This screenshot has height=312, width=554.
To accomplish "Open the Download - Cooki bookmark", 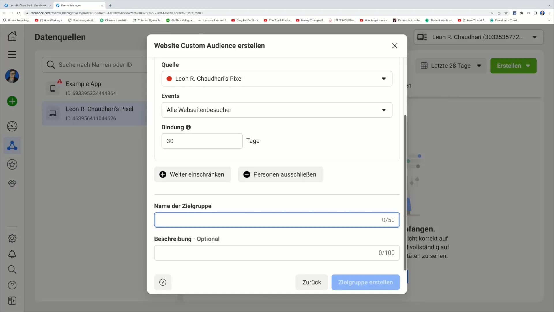I will (504, 20).
